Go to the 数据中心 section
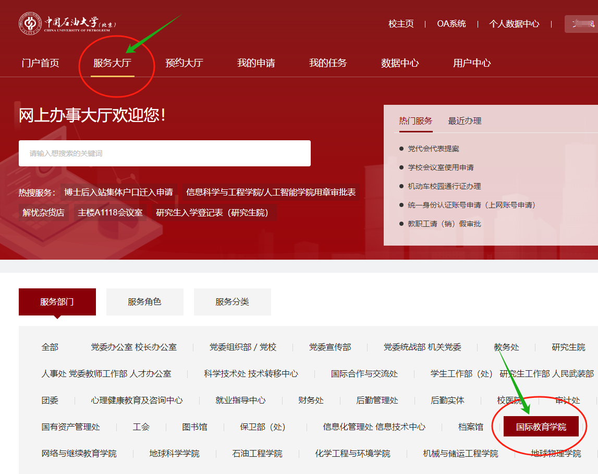This screenshot has height=474, width=598. 400,63
